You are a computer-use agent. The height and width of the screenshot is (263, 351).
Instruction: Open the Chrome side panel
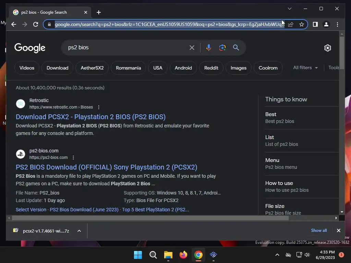pos(315,24)
